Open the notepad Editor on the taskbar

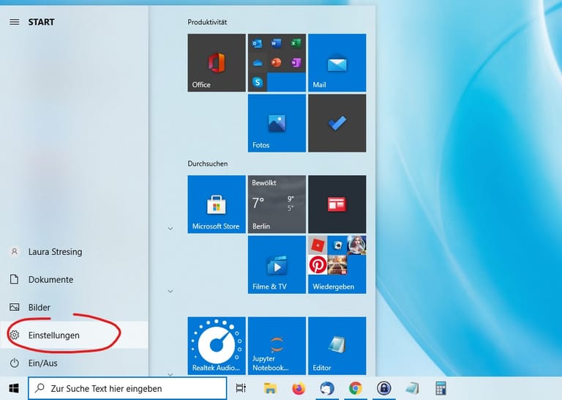coord(412,388)
